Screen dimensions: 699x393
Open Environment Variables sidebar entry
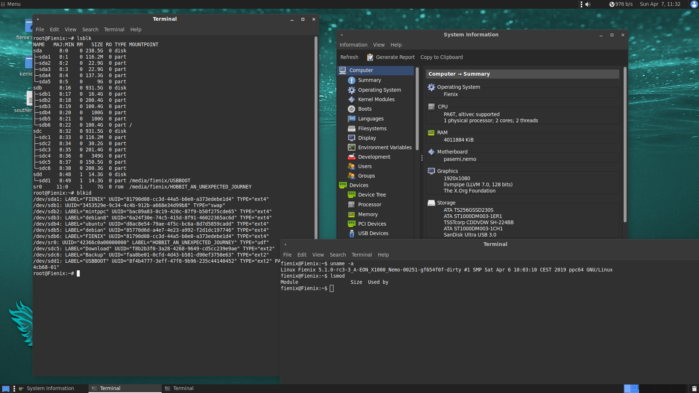coord(384,147)
